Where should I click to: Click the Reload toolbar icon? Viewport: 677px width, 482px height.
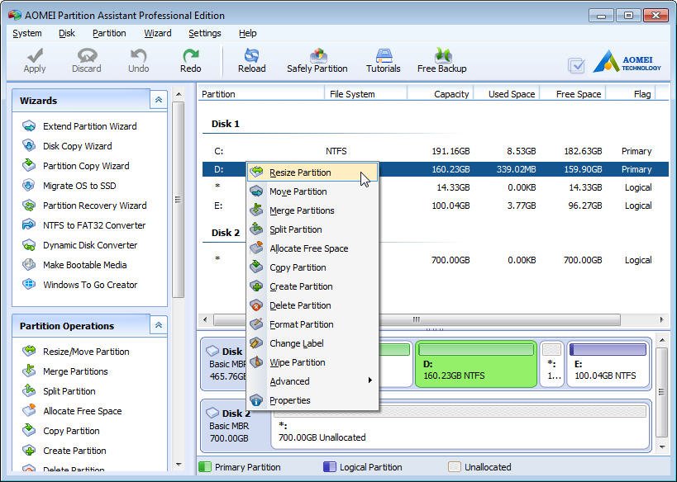pos(251,60)
